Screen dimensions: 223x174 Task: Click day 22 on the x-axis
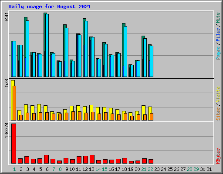150,169
